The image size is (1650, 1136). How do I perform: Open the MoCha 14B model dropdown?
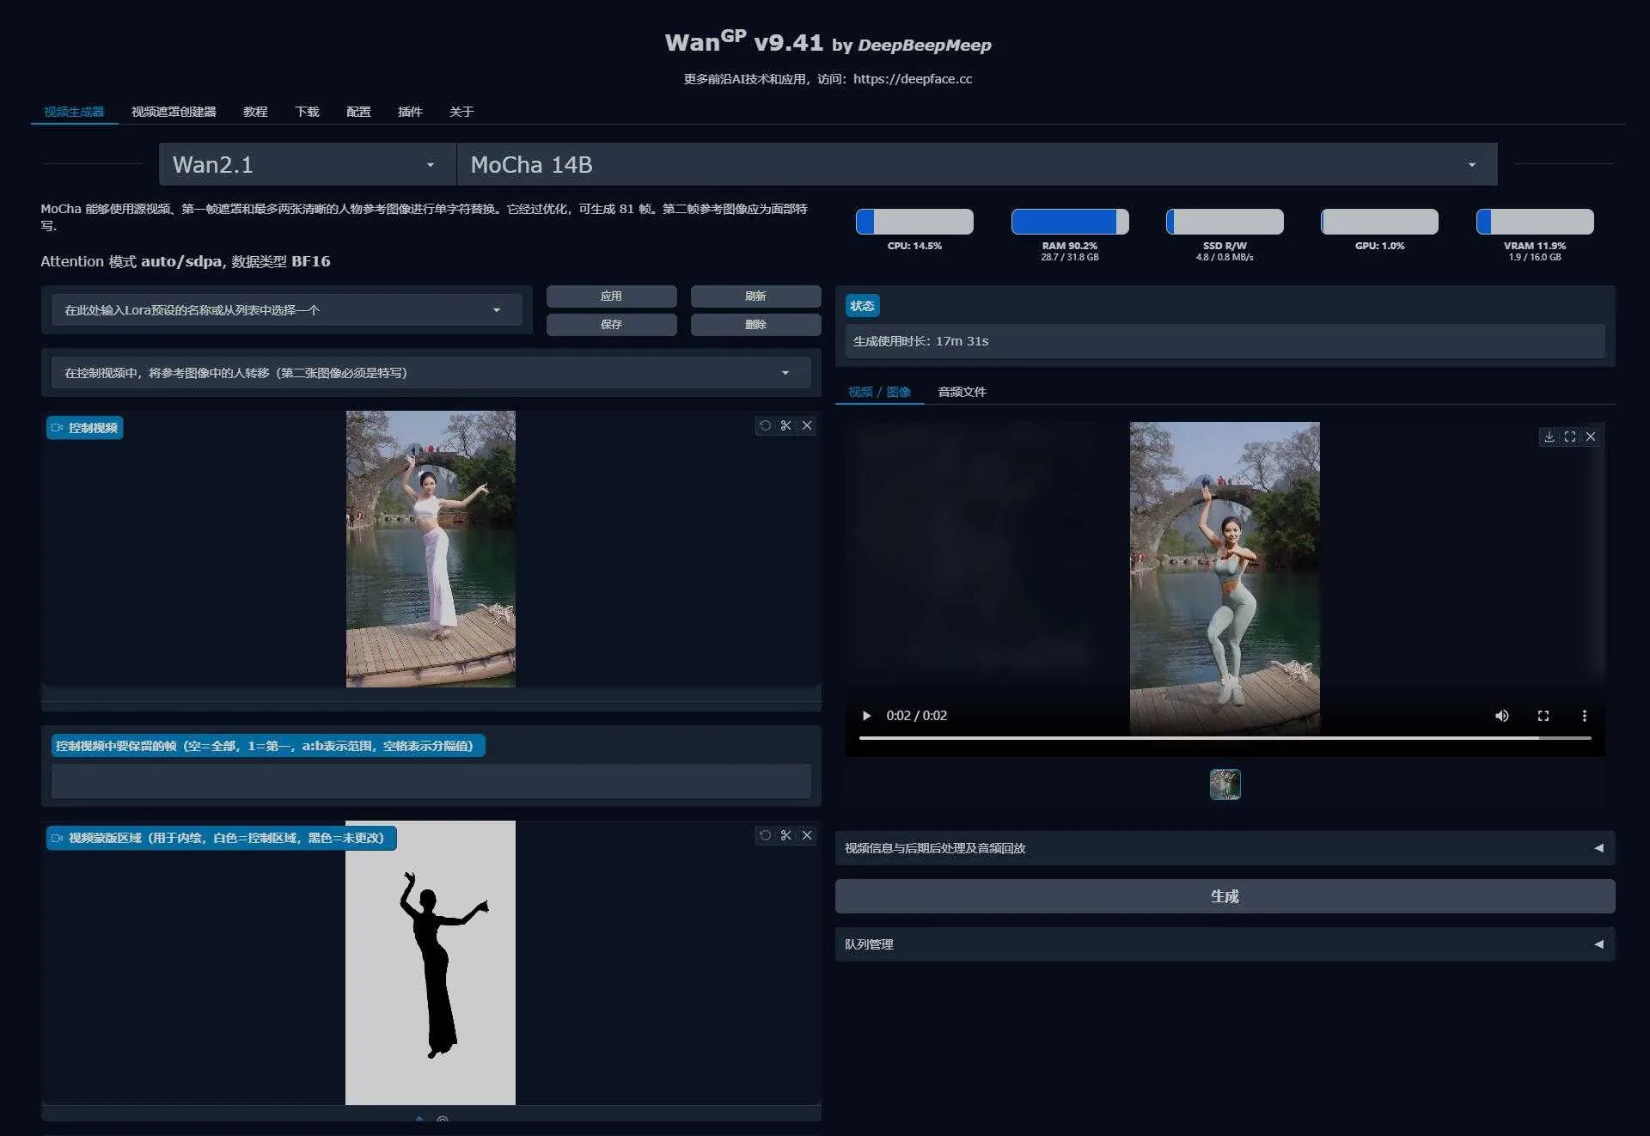(x=975, y=165)
